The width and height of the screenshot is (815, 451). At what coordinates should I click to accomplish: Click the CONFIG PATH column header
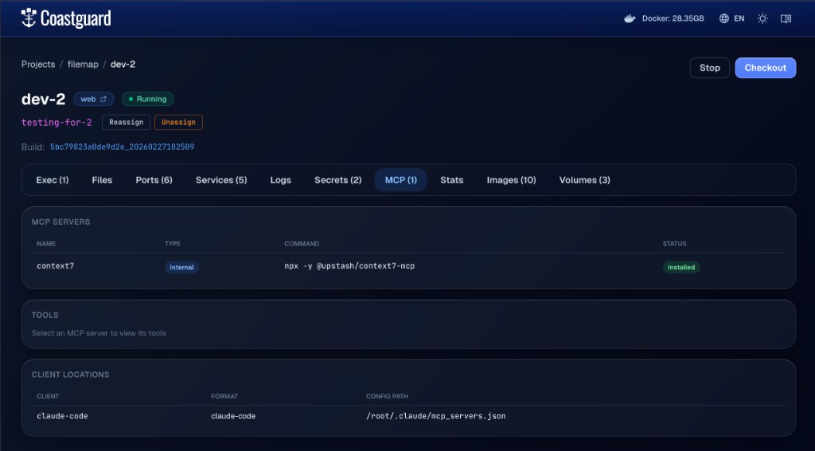tap(387, 396)
